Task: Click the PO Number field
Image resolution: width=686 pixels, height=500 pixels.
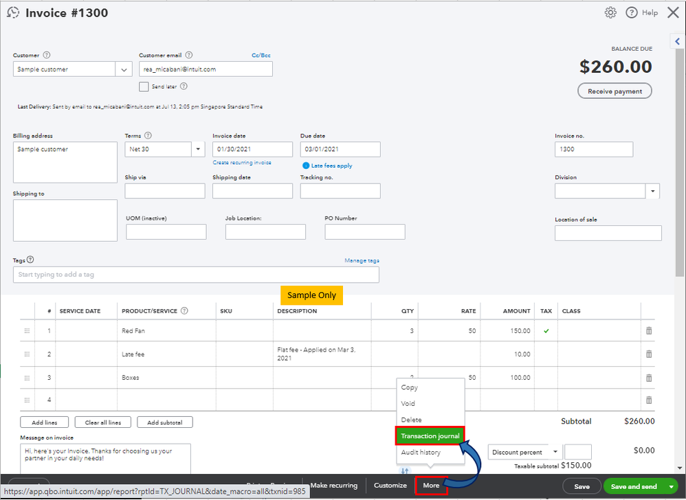Action: (x=365, y=231)
